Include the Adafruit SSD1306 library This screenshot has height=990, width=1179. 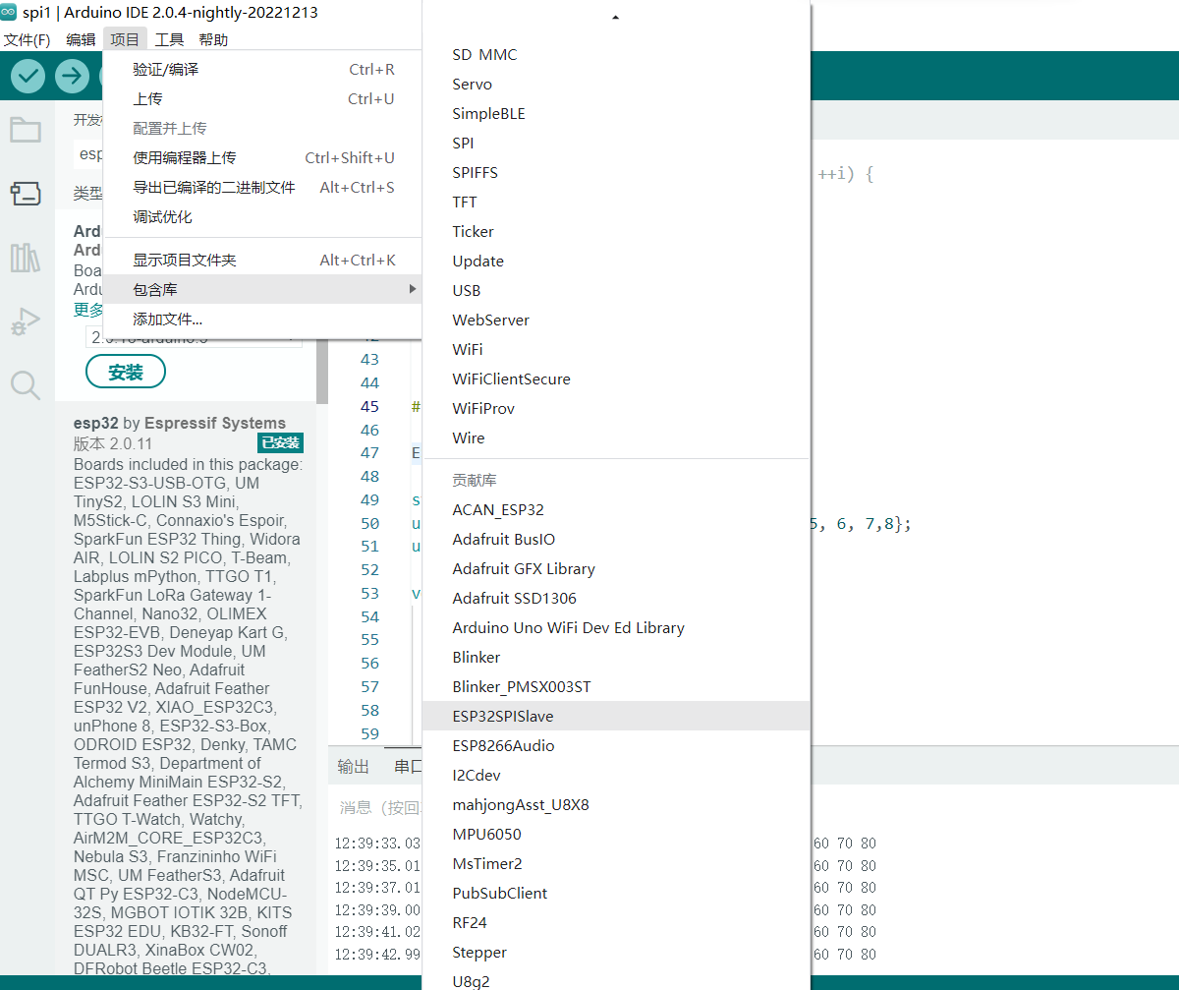pyautogui.click(x=616, y=599)
